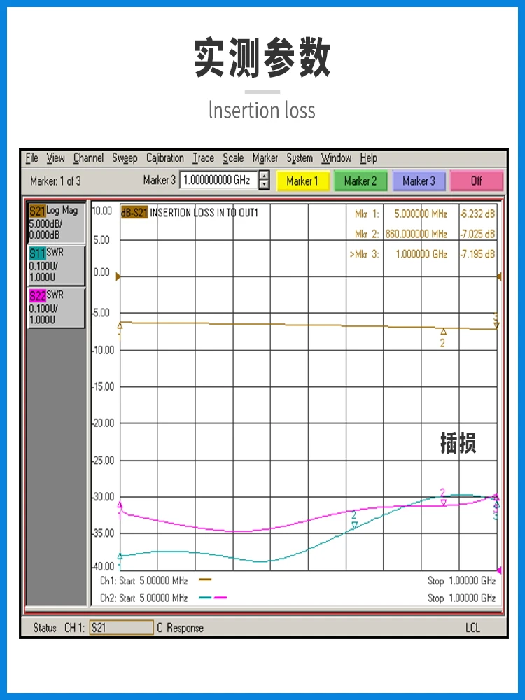The height and width of the screenshot is (700, 525).
Task: Click marker 3 triangle on S21 trace
Action: point(496,325)
